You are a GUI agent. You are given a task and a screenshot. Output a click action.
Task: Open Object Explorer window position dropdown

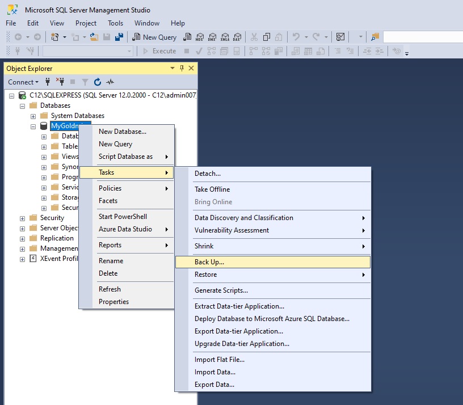click(x=172, y=69)
